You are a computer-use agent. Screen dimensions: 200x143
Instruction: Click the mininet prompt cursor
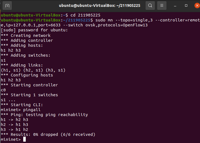coord(25,139)
